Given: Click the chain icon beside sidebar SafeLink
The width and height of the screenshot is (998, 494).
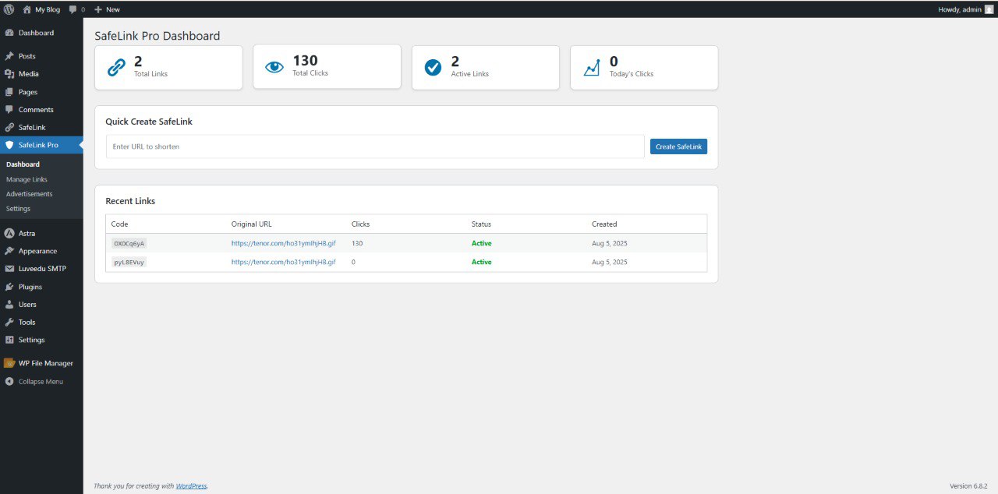Looking at the screenshot, I should click(x=9, y=127).
